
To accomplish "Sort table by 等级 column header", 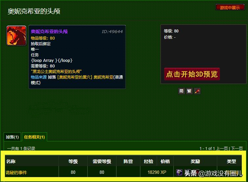I will coord(73,161).
